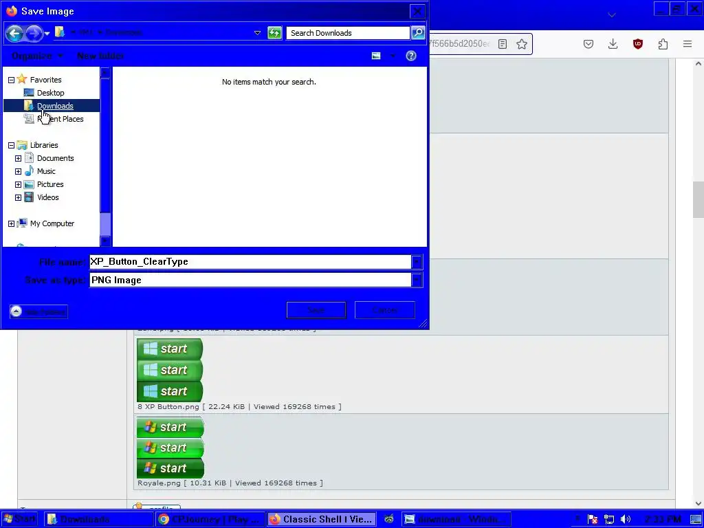
Task: Select Libraries in navigation pane
Action: pos(43,145)
